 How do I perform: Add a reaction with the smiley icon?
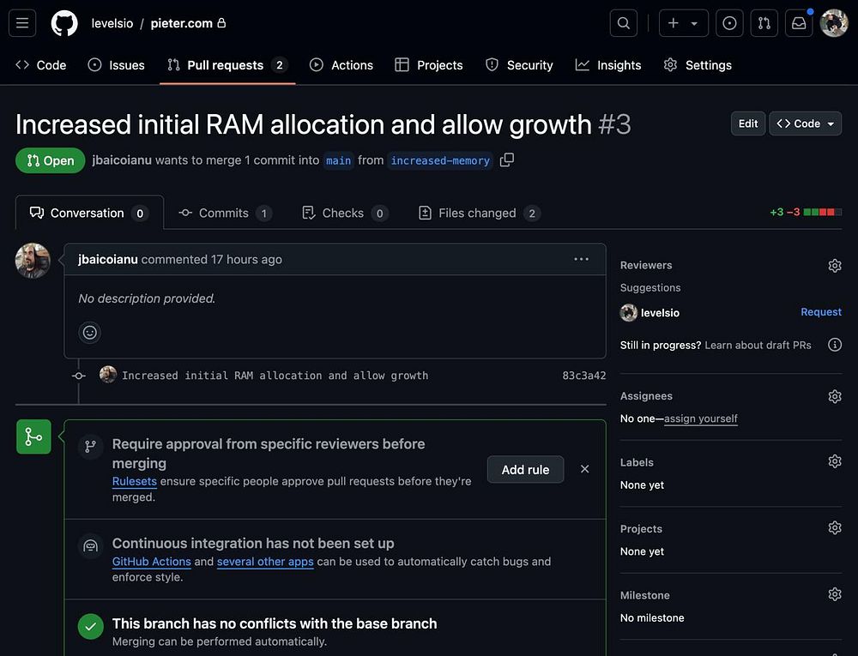[x=90, y=333]
